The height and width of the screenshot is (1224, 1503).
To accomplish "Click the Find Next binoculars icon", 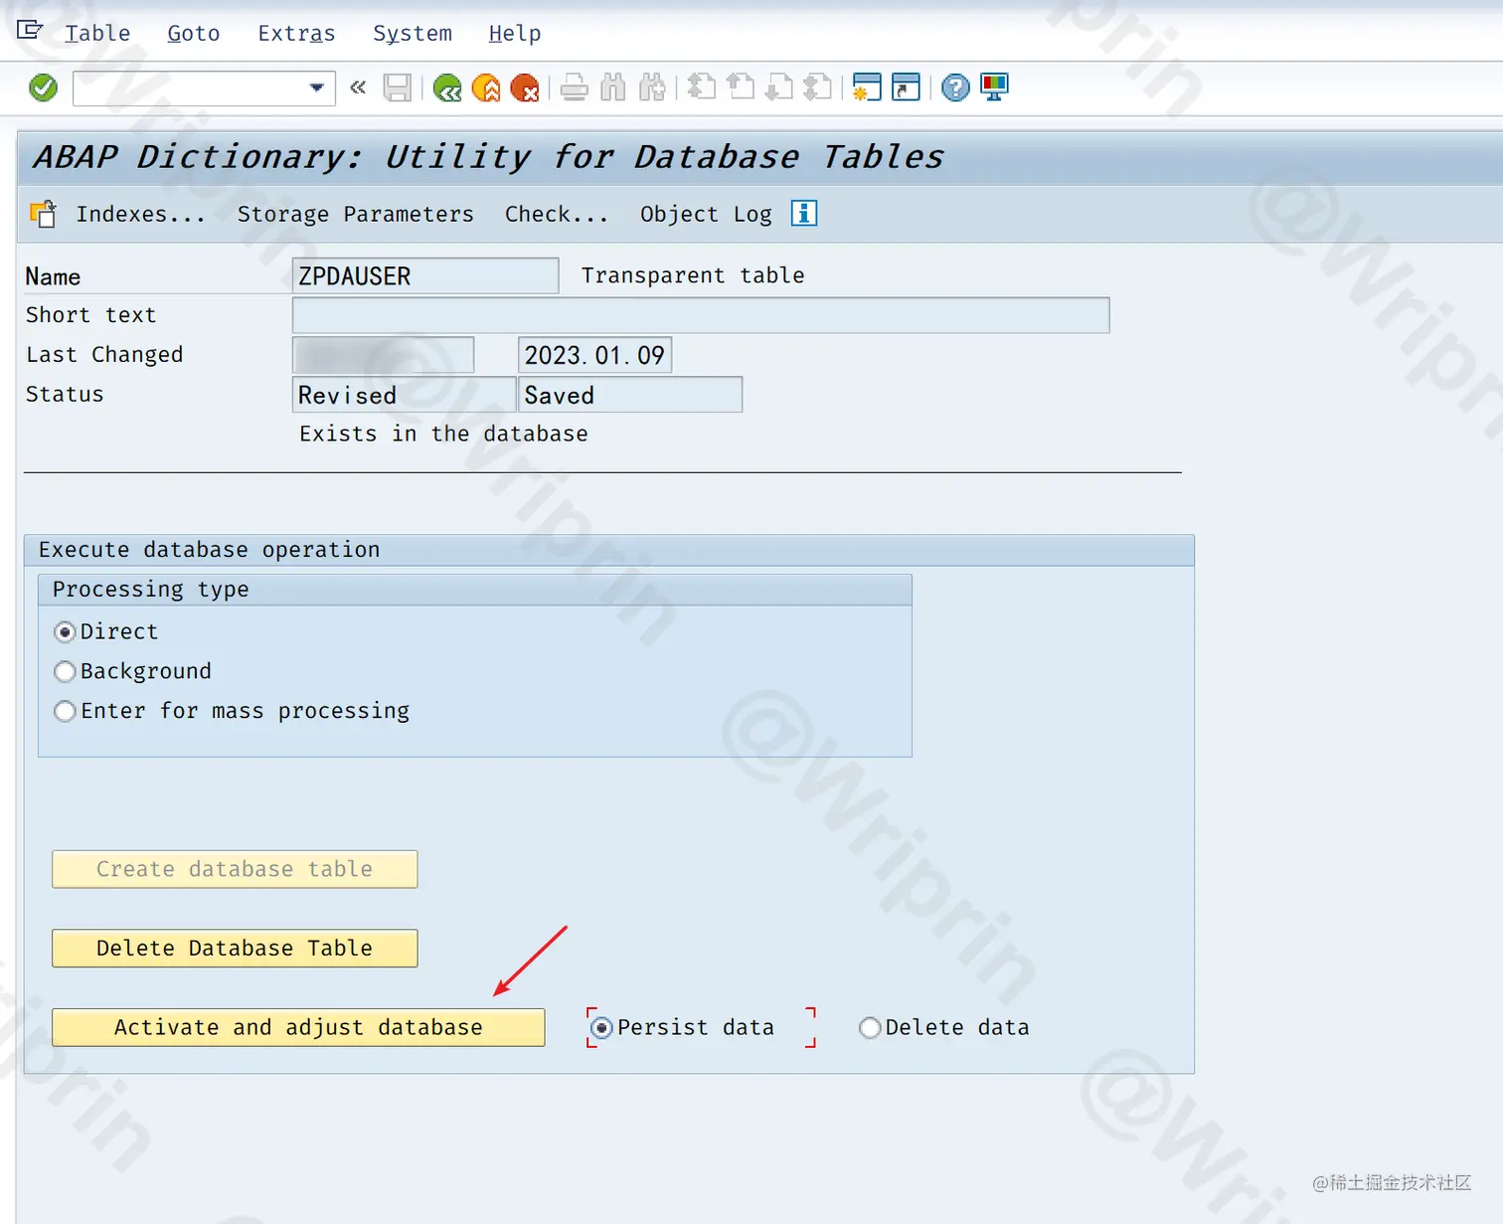I will coord(652,87).
